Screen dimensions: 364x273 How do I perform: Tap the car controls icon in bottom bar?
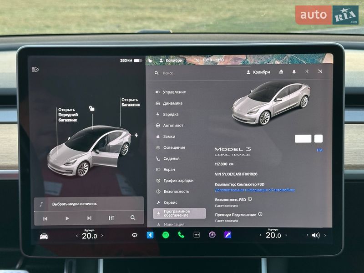coord(44,237)
